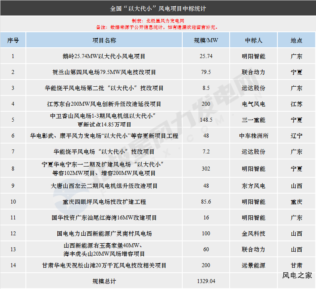The height and width of the screenshot is (289, 316).
Task: Click project name 鹅岭25.74MW以大代小风电项目
Action: pos(104,56)
